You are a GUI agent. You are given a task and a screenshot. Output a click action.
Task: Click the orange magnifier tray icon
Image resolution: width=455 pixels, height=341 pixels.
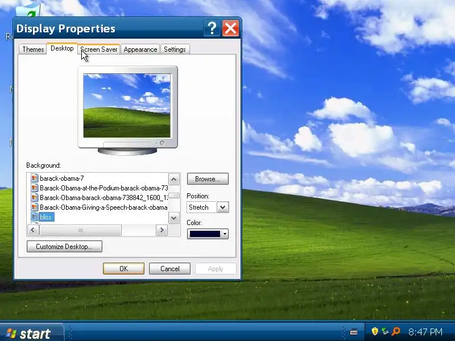[x=396, y=331]
